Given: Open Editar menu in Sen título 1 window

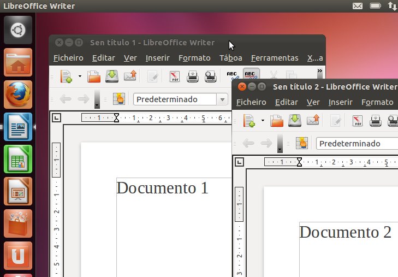Looking at the screenshot, I should coord(104,58).
